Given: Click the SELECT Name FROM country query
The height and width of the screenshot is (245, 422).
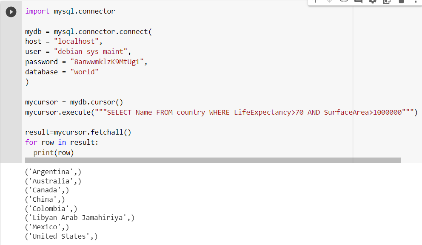Looking at the screenshot, I should coord(254,112).
